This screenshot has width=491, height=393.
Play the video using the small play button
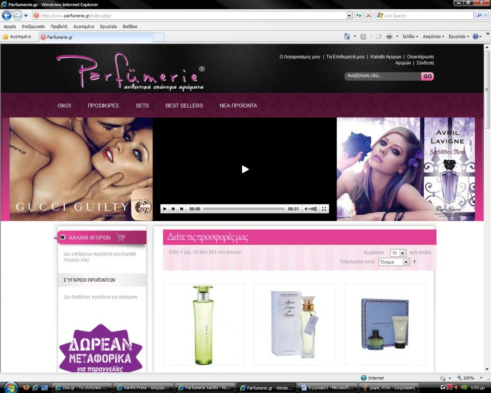165,209
